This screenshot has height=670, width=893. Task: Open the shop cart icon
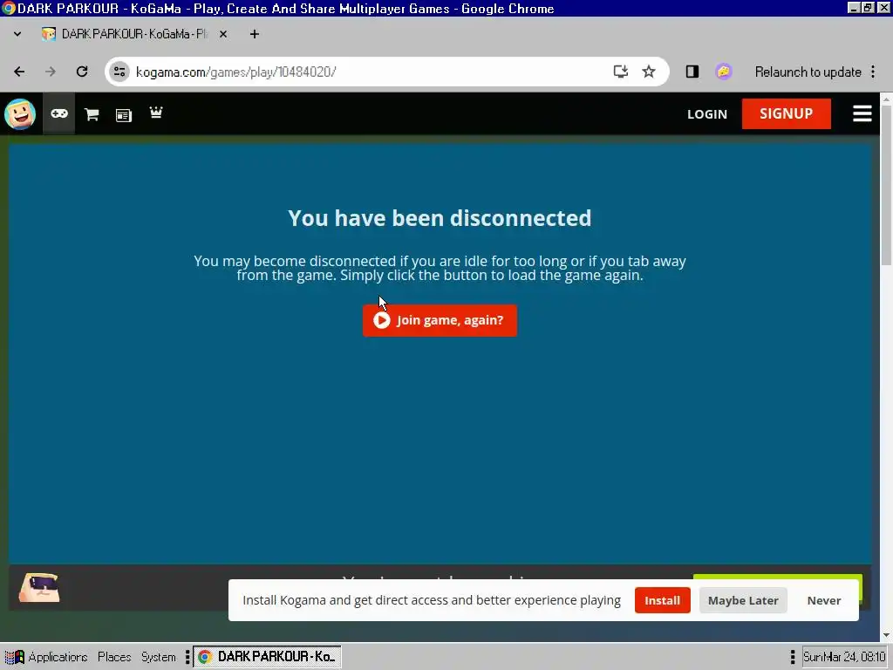click(x=92, y=114)
